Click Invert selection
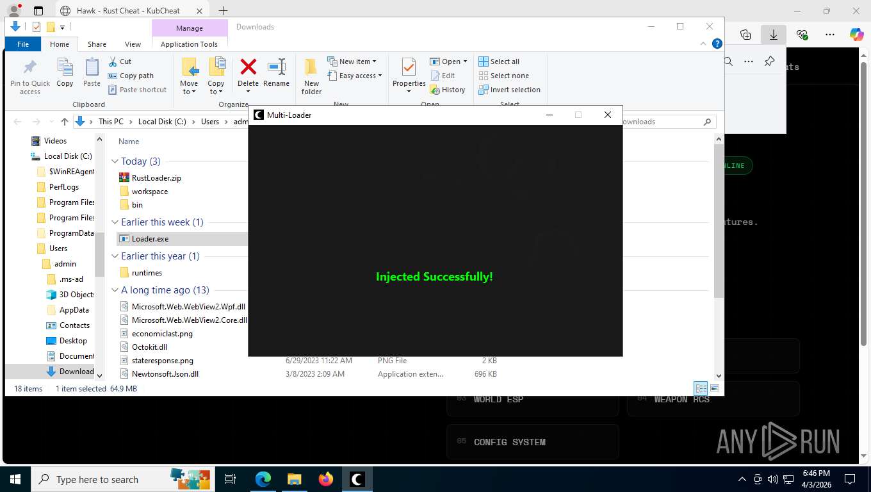The image size is (871, 492). pyautogui.click(x=509, y=90)
